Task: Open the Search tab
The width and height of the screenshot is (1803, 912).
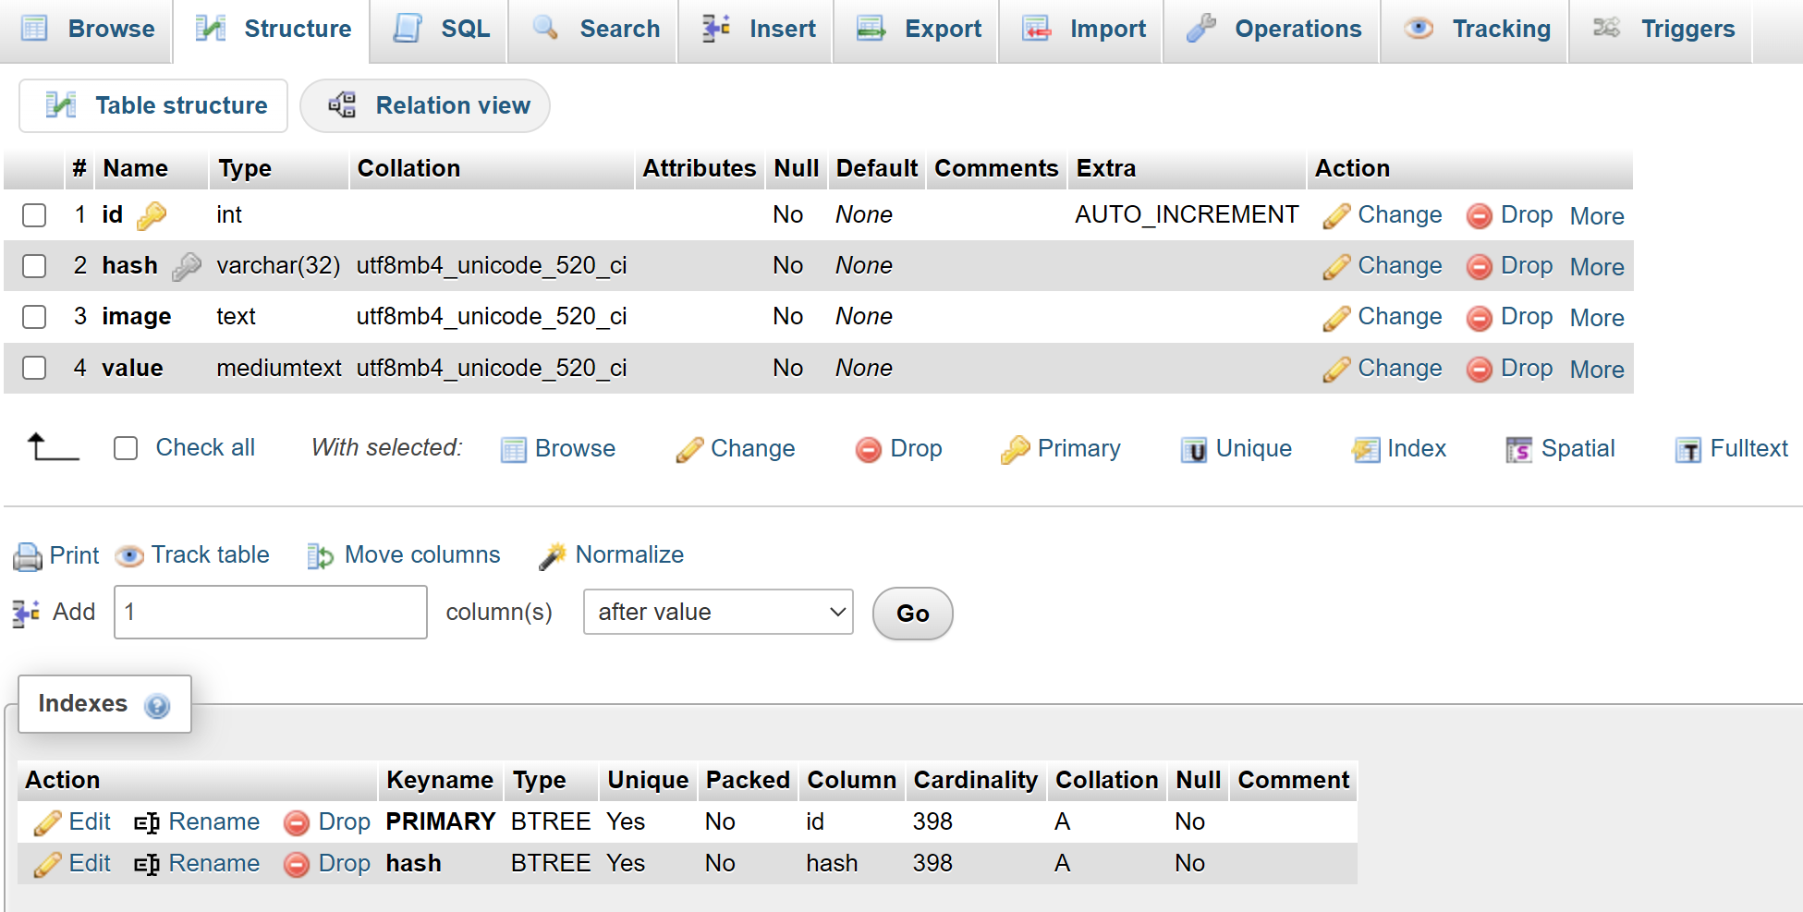Action: (594, 30)
